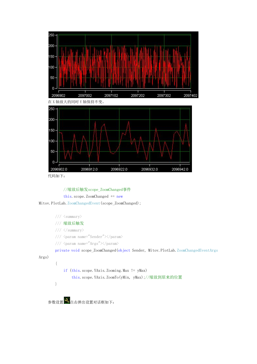Image resolution: width=257 pixels, height=364 pixels.
Task: Click the second zoomed-in chart image
Action: tap(120, 139)
